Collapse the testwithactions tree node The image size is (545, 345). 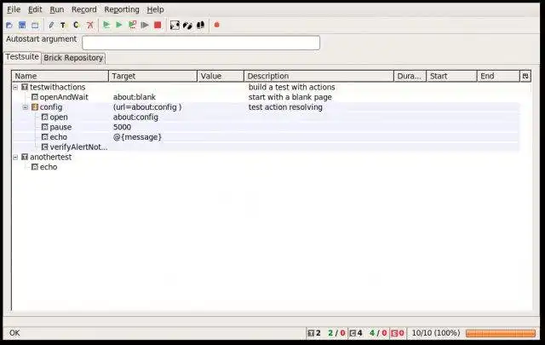pyautogui.click(x=15, y=87)
